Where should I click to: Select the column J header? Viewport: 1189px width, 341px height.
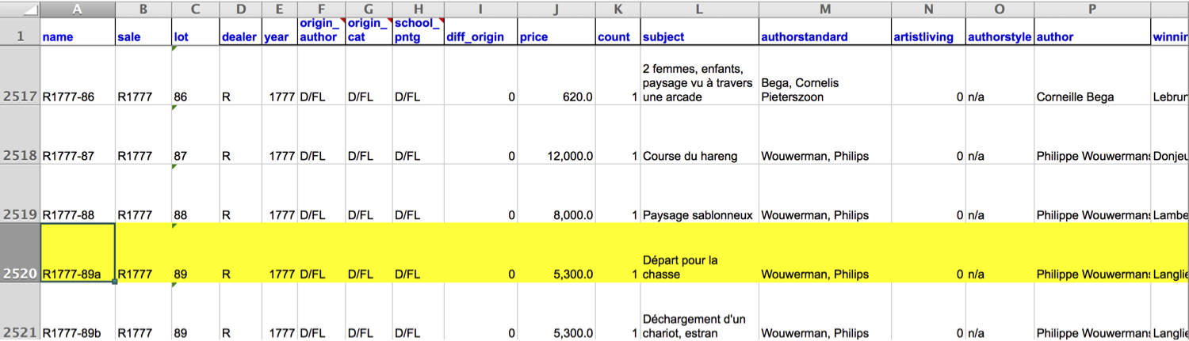[556, 9]
